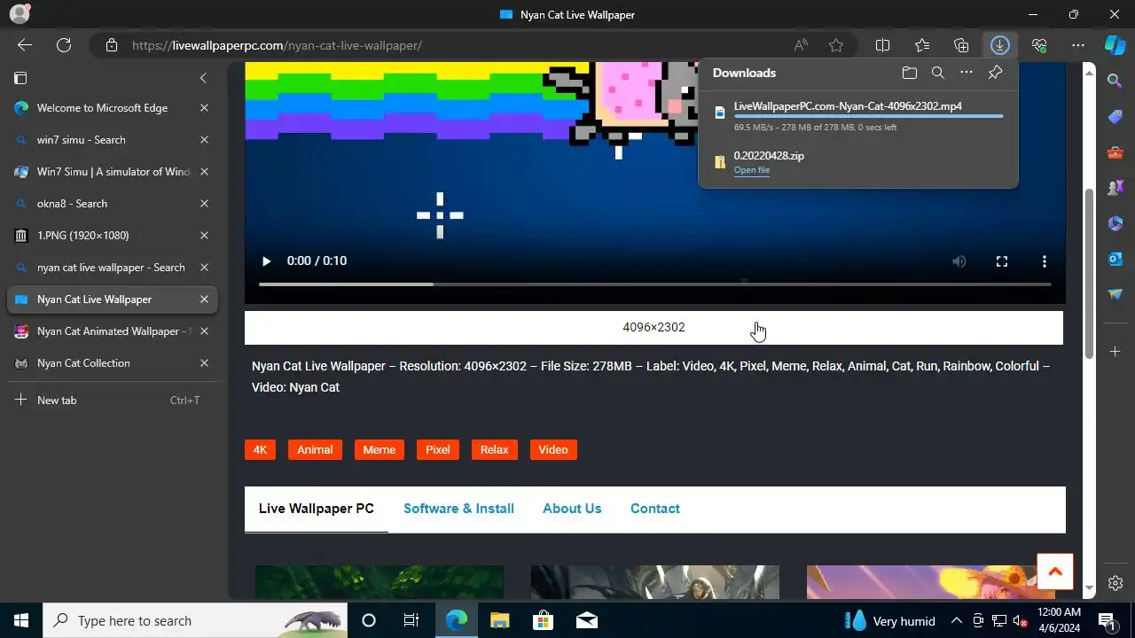Open About Us page
1135x638 pixels.
tap(572, 509)
